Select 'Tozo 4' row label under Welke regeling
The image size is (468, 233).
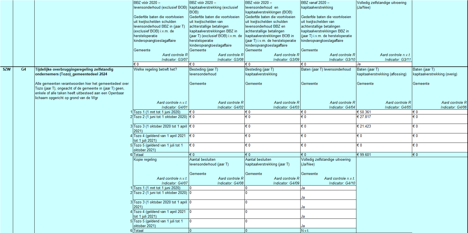tap(161, 138)
